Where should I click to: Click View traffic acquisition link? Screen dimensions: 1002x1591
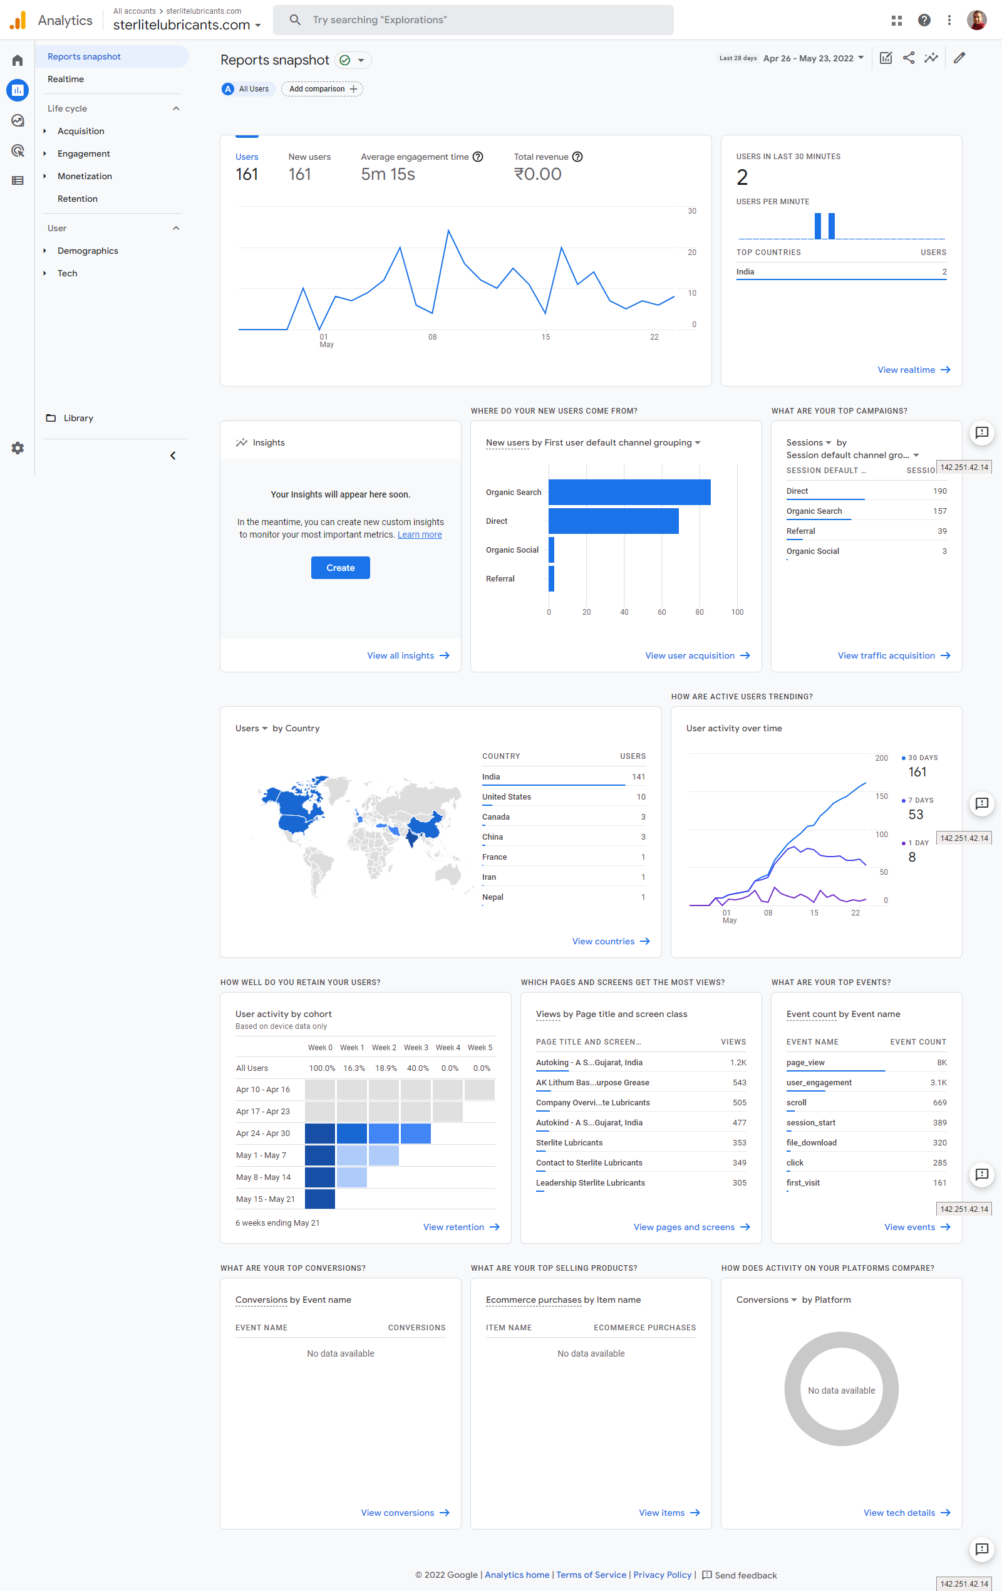click(x=894, y=655)
